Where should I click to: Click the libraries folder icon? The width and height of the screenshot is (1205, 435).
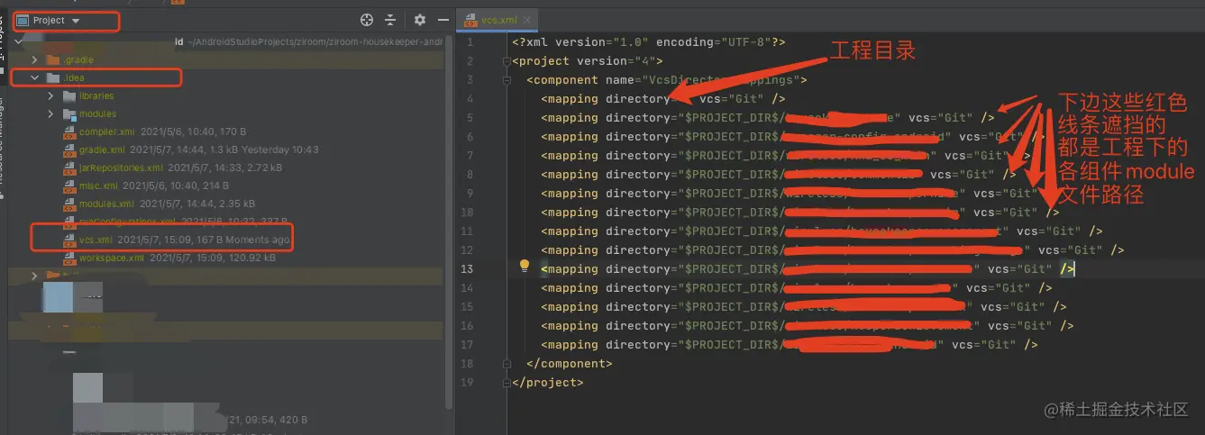pyautogui.click(x=69, y=96)
